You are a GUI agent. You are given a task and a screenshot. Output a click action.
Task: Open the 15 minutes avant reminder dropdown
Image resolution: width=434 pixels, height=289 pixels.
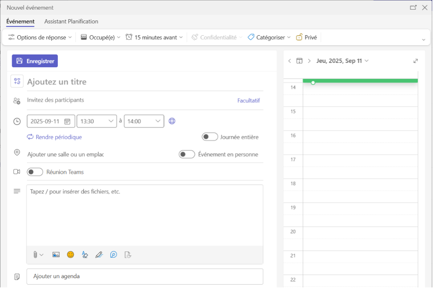[154, 37]
